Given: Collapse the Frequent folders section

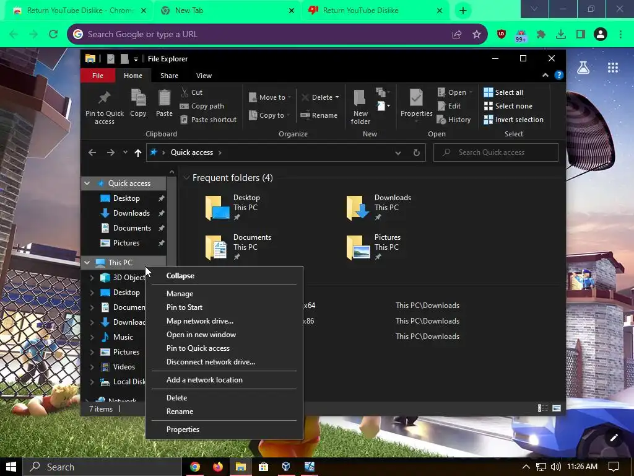Looking at the screenshot, I should pos(186,178).
